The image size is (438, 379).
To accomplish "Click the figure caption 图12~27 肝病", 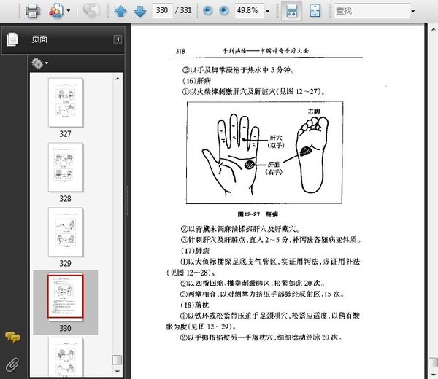I will coord(258,214).
